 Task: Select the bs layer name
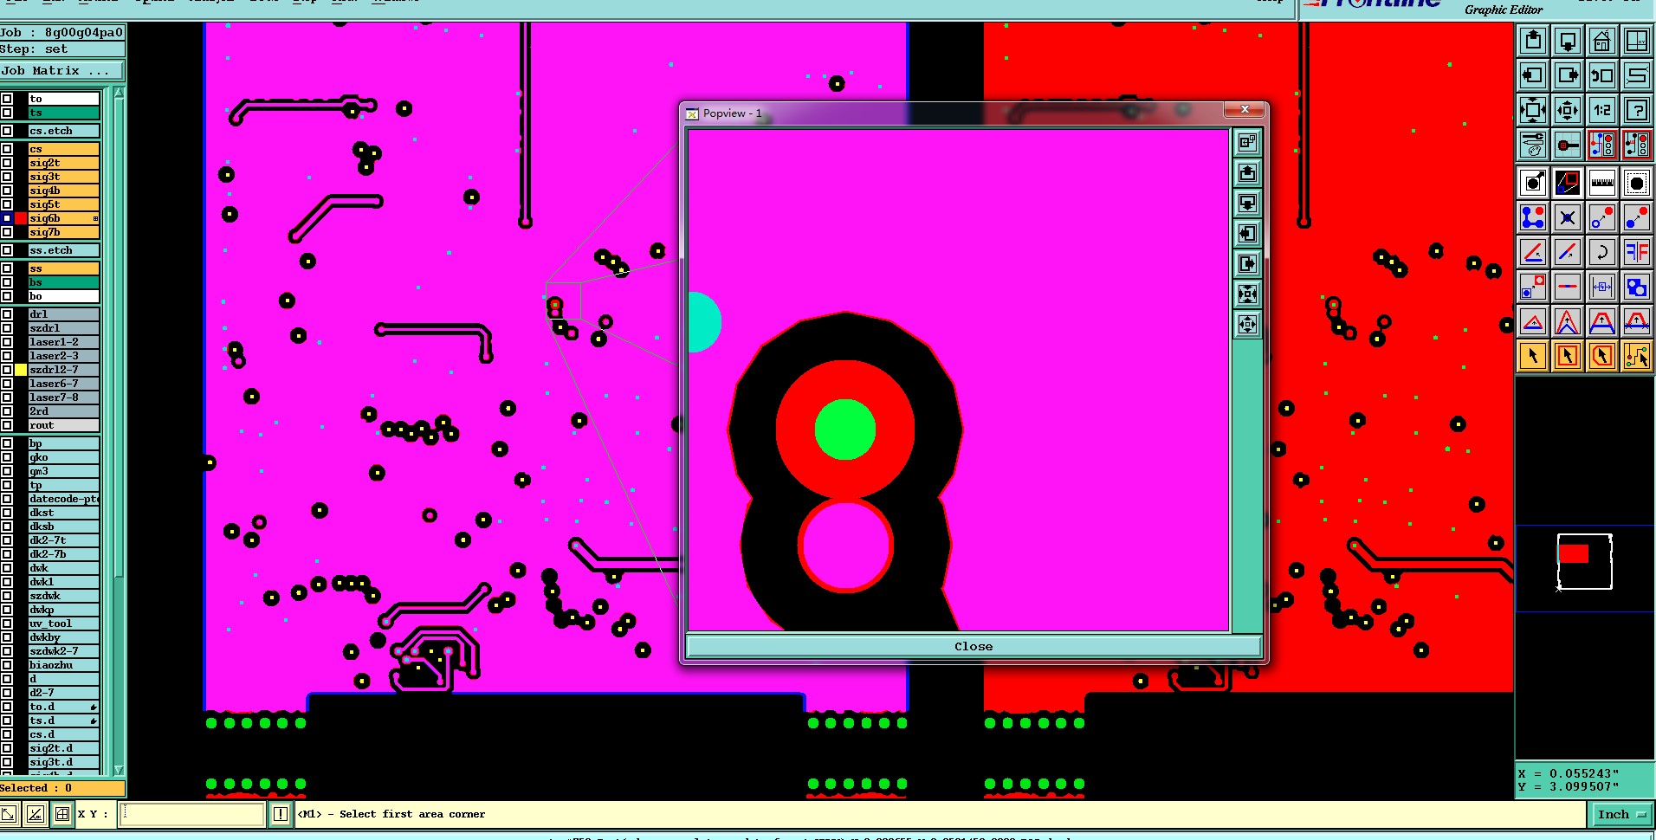(x=64, y=282)
